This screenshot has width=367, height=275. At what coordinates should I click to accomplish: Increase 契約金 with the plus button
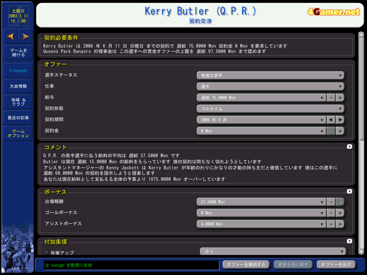tap(340, 131)
